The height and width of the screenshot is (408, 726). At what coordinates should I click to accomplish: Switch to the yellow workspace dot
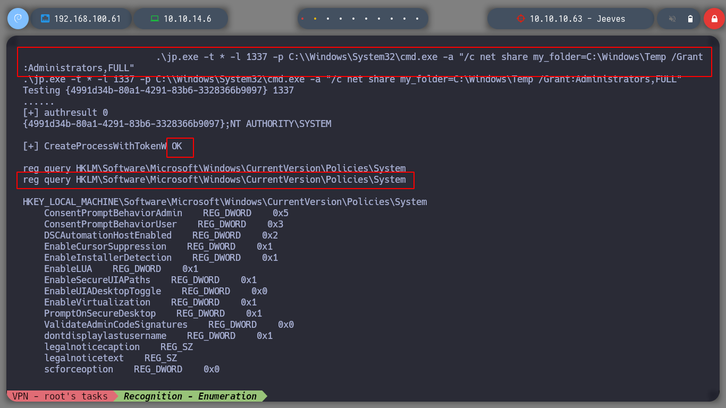315,19
